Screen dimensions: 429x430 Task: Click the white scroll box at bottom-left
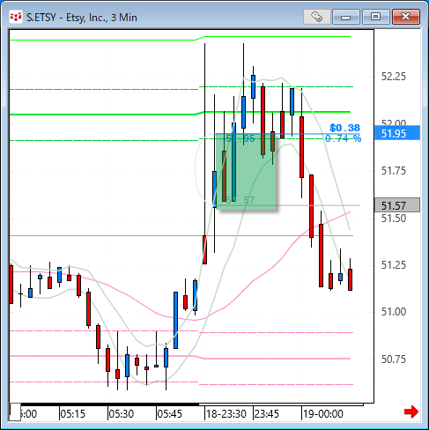[15, 412]
